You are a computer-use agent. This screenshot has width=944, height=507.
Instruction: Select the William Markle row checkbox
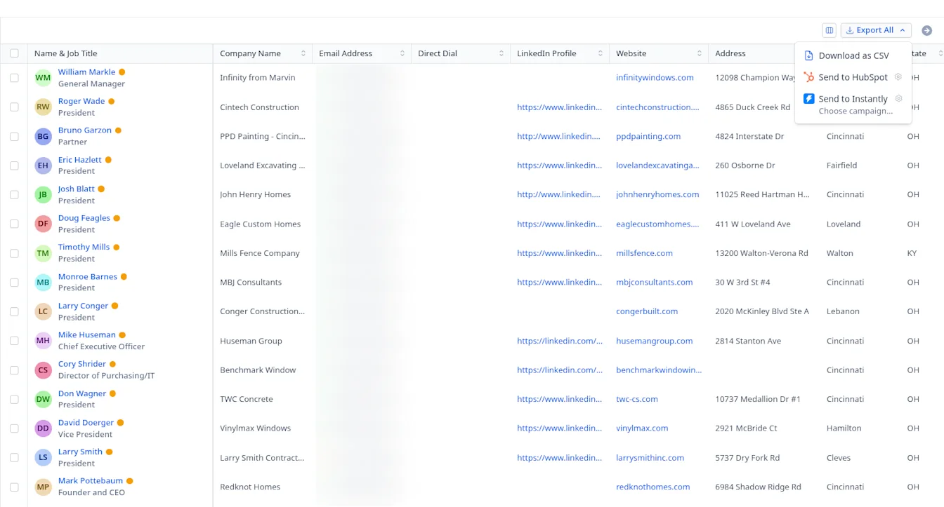[14, 78]
